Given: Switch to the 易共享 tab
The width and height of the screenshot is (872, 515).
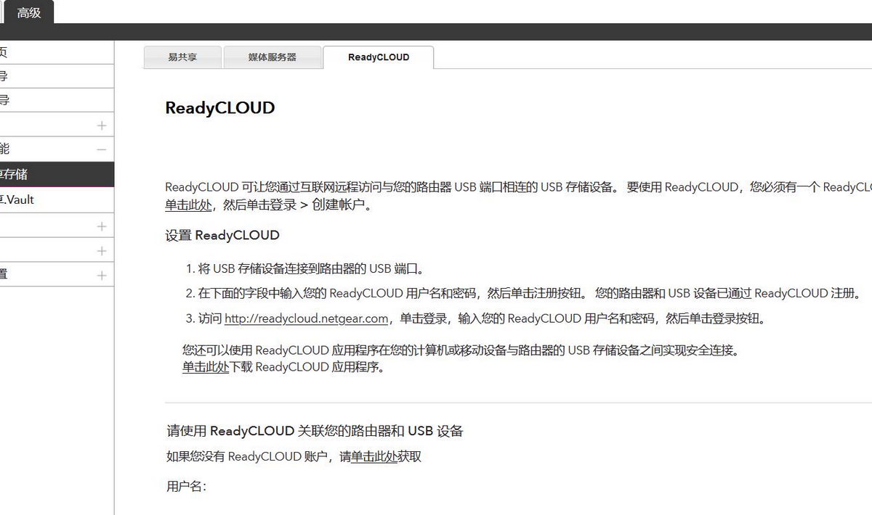Looking at the screenshot, I should 182,57.
